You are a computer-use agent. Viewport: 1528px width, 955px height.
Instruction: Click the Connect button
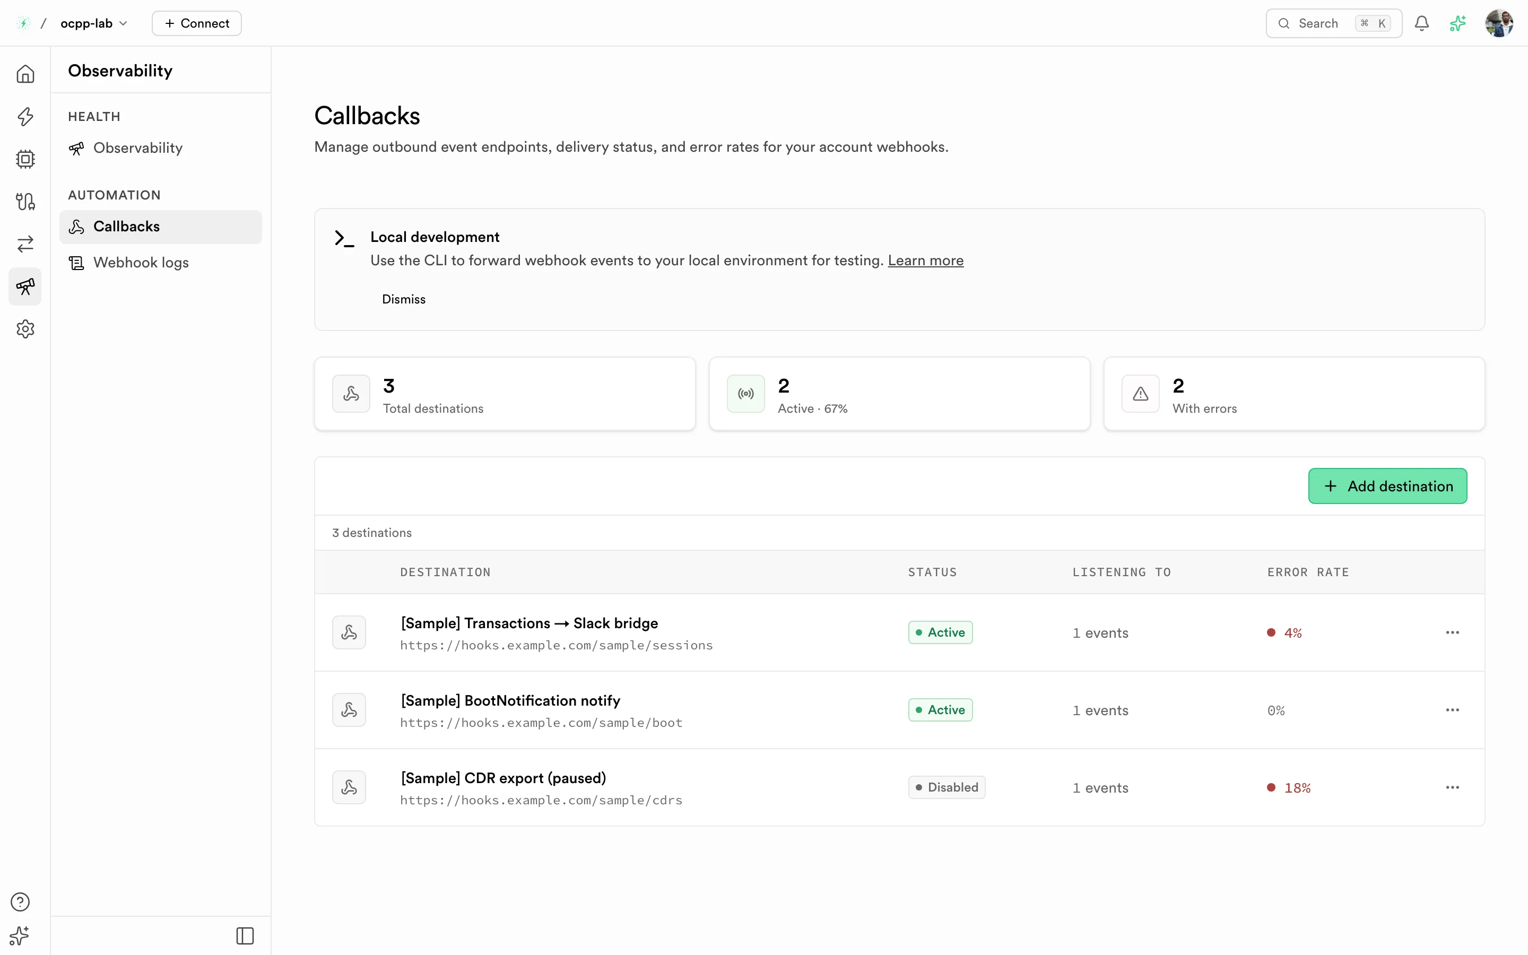pyautogui.click(x=196, y=23)
